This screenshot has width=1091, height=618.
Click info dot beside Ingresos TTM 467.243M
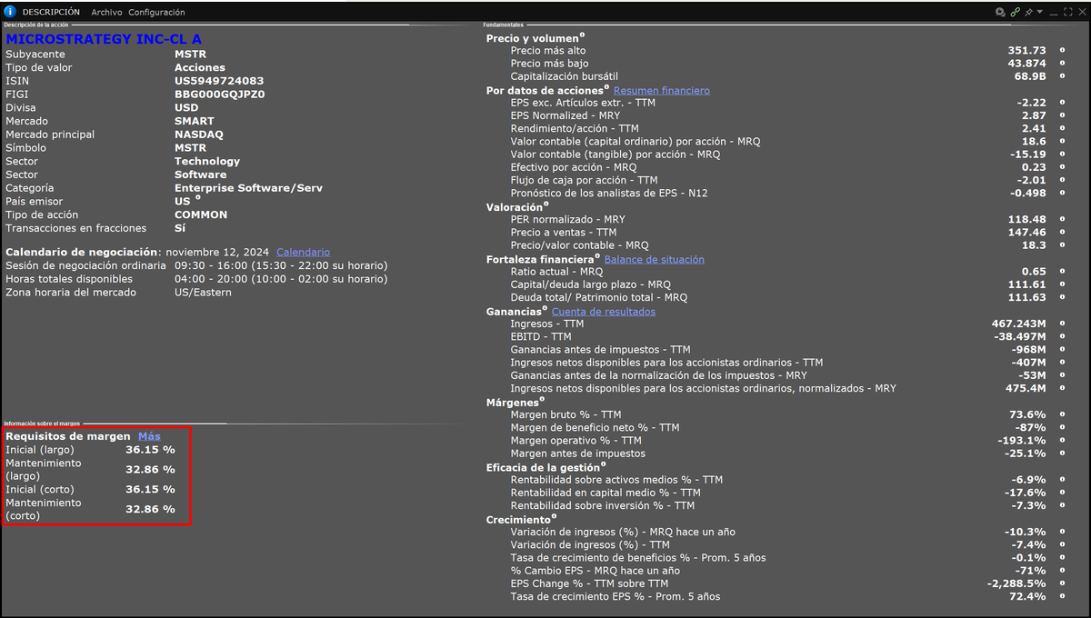pos(1061,324)
